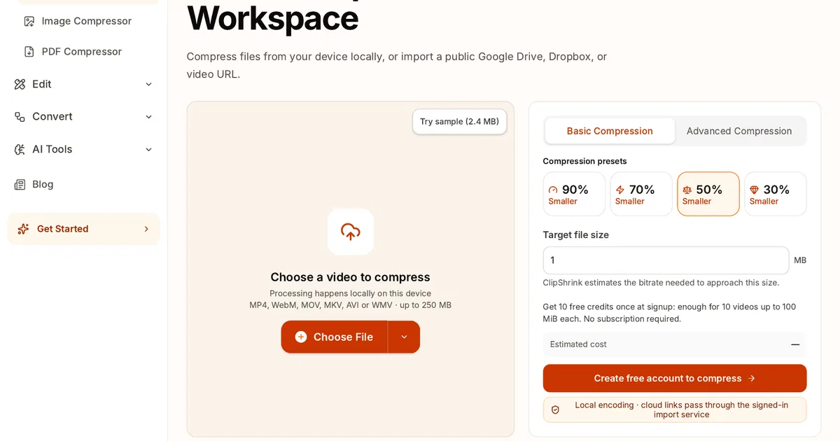
Task: Click the balance scale icon on 50% preset
Action: [687, 190]
